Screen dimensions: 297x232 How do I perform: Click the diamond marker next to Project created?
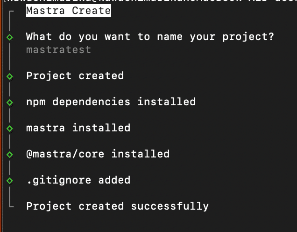(x=10, y=76)
